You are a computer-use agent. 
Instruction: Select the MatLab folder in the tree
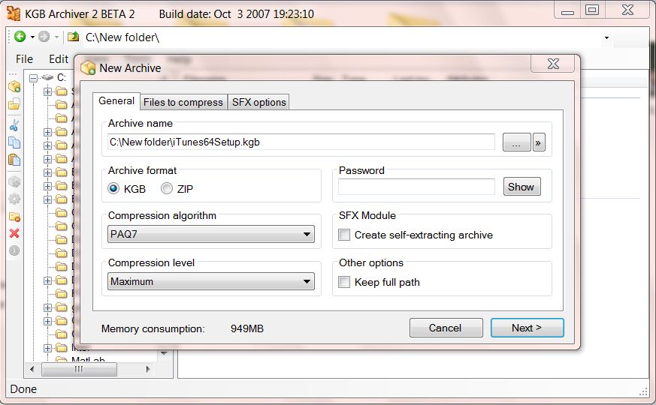tap(88, 359)
